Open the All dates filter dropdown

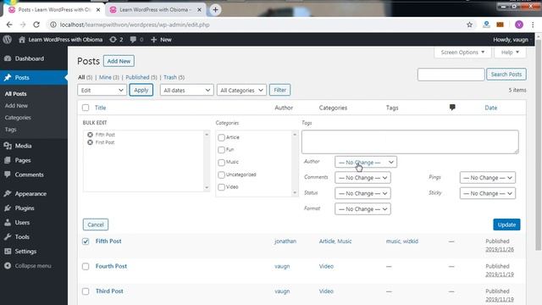pos(186,90)
